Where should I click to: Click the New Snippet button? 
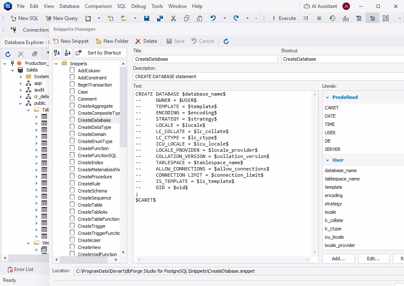(x=71, y=41)
